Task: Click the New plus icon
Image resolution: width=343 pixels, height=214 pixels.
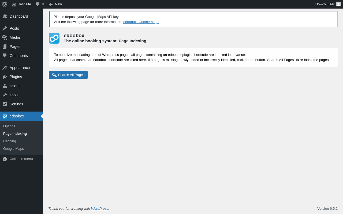Action: [x=51, y=4]
